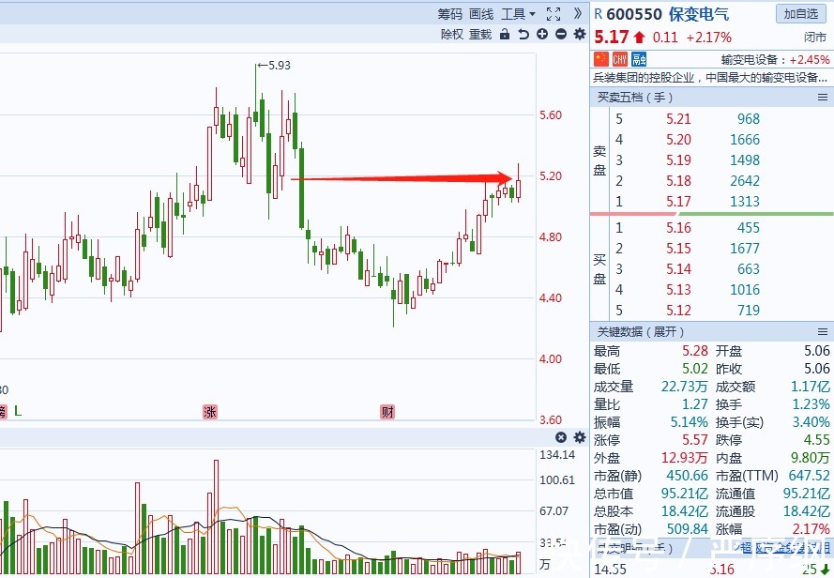The image size is (834, 578).
Task: Toggle 除权 ex-rights adjustment
Action: pyautogui.click(x=452, y=35)
